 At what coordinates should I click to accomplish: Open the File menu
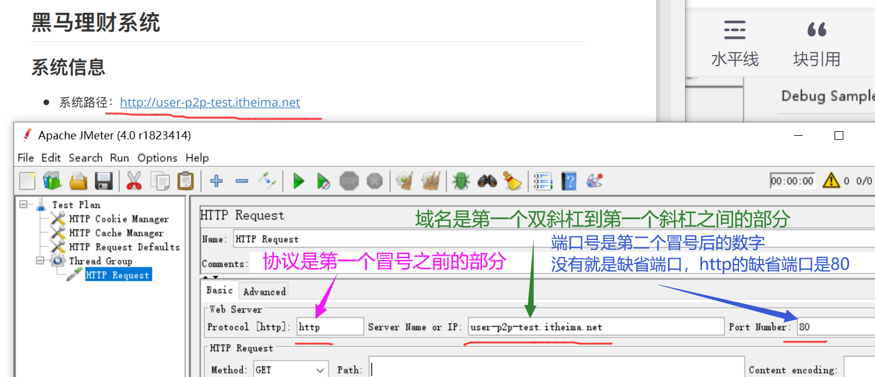tap(26, 157)
